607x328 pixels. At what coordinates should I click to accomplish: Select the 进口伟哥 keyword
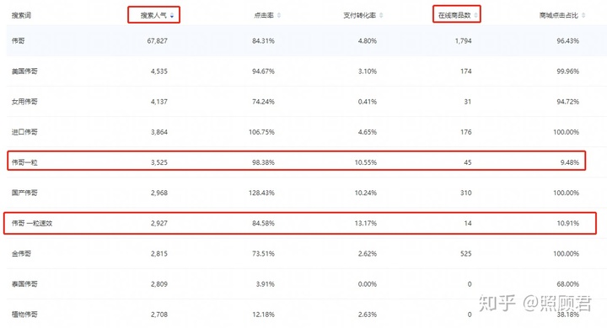tap(24, 132)
